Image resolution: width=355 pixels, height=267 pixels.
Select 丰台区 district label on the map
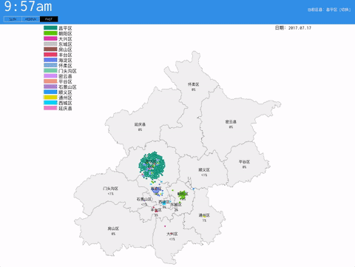pos(156,210)
